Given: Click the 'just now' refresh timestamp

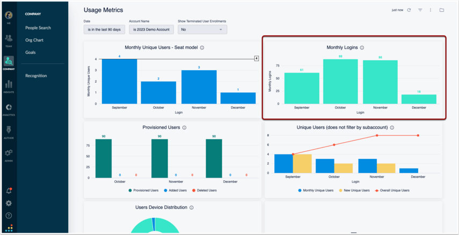Looking at the screenshot, I should 397,10.
